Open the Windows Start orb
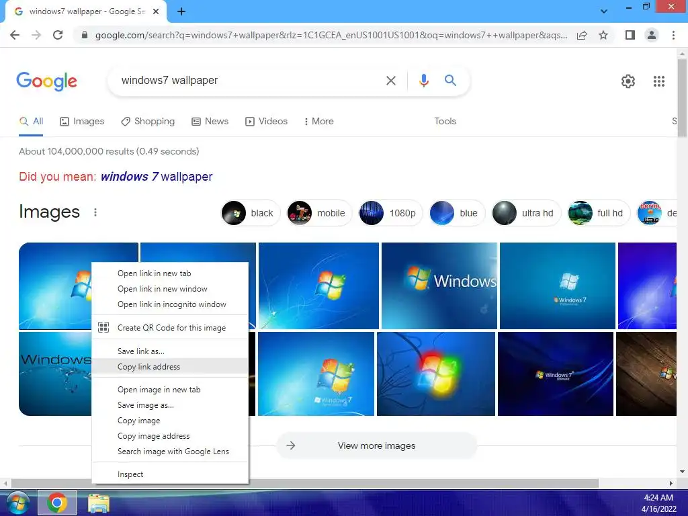 [x=17, y=503]
